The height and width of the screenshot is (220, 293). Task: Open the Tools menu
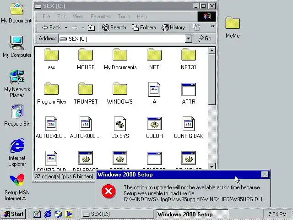click(124, 16)
